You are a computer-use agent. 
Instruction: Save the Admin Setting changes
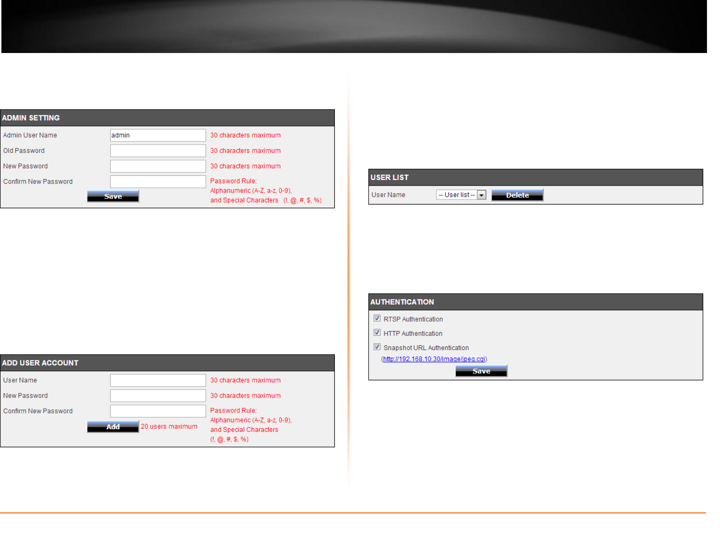click(x=113, y=196)
